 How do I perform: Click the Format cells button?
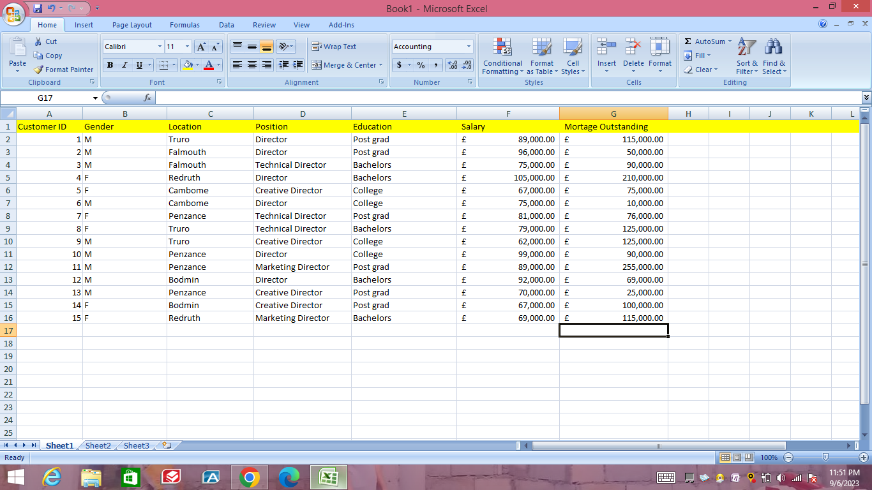pos(660,56)
